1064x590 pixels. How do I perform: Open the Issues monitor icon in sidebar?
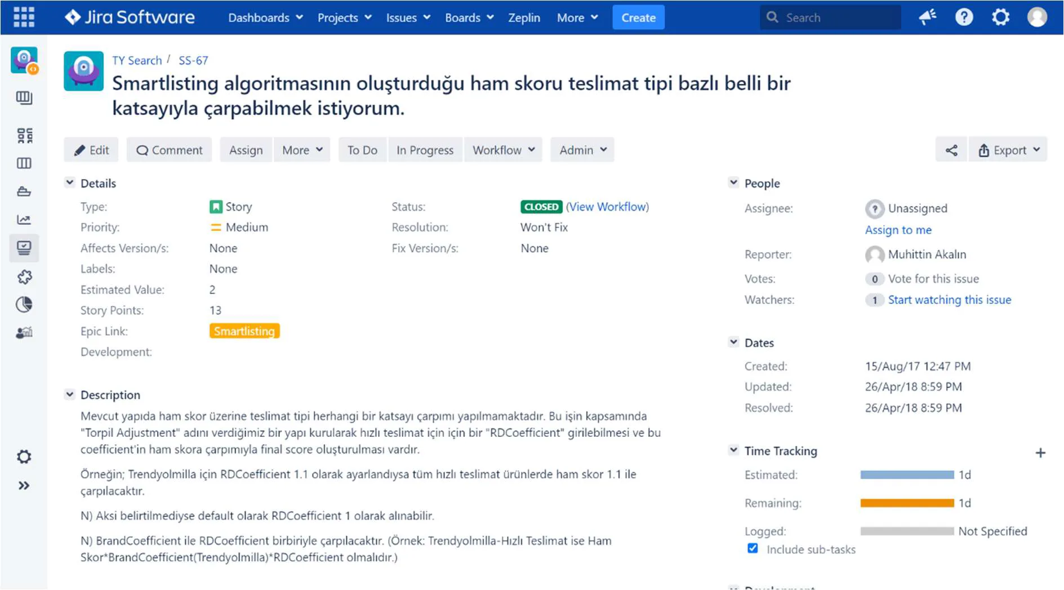click(x=24, y=248)
